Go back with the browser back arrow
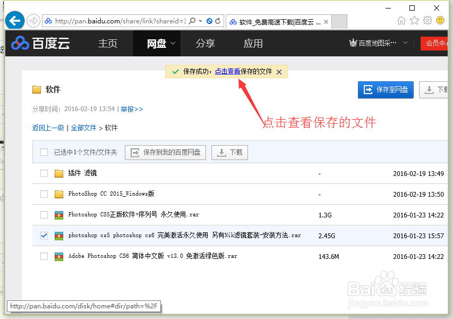 pos(15,21)
